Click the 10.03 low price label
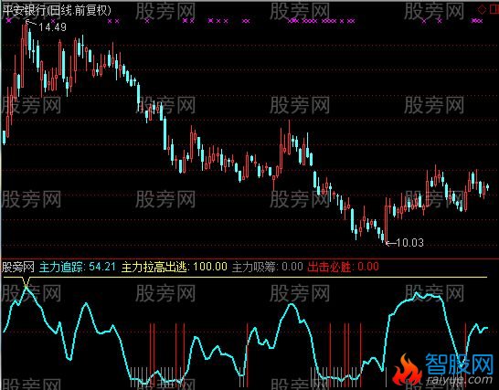 tap(409, 243)
